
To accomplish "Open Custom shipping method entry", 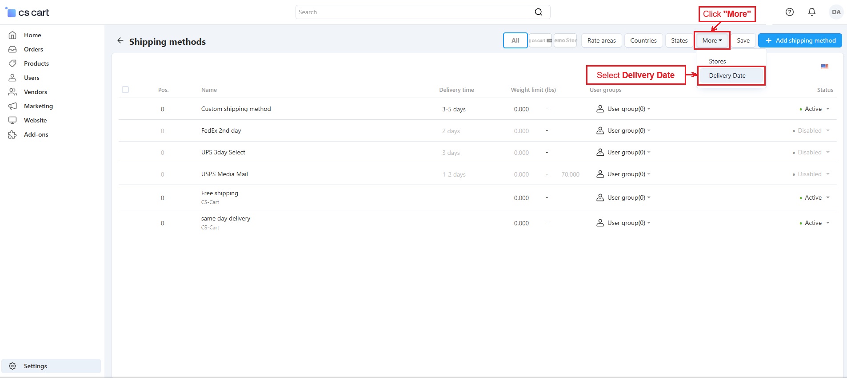I will pos(236,109).
